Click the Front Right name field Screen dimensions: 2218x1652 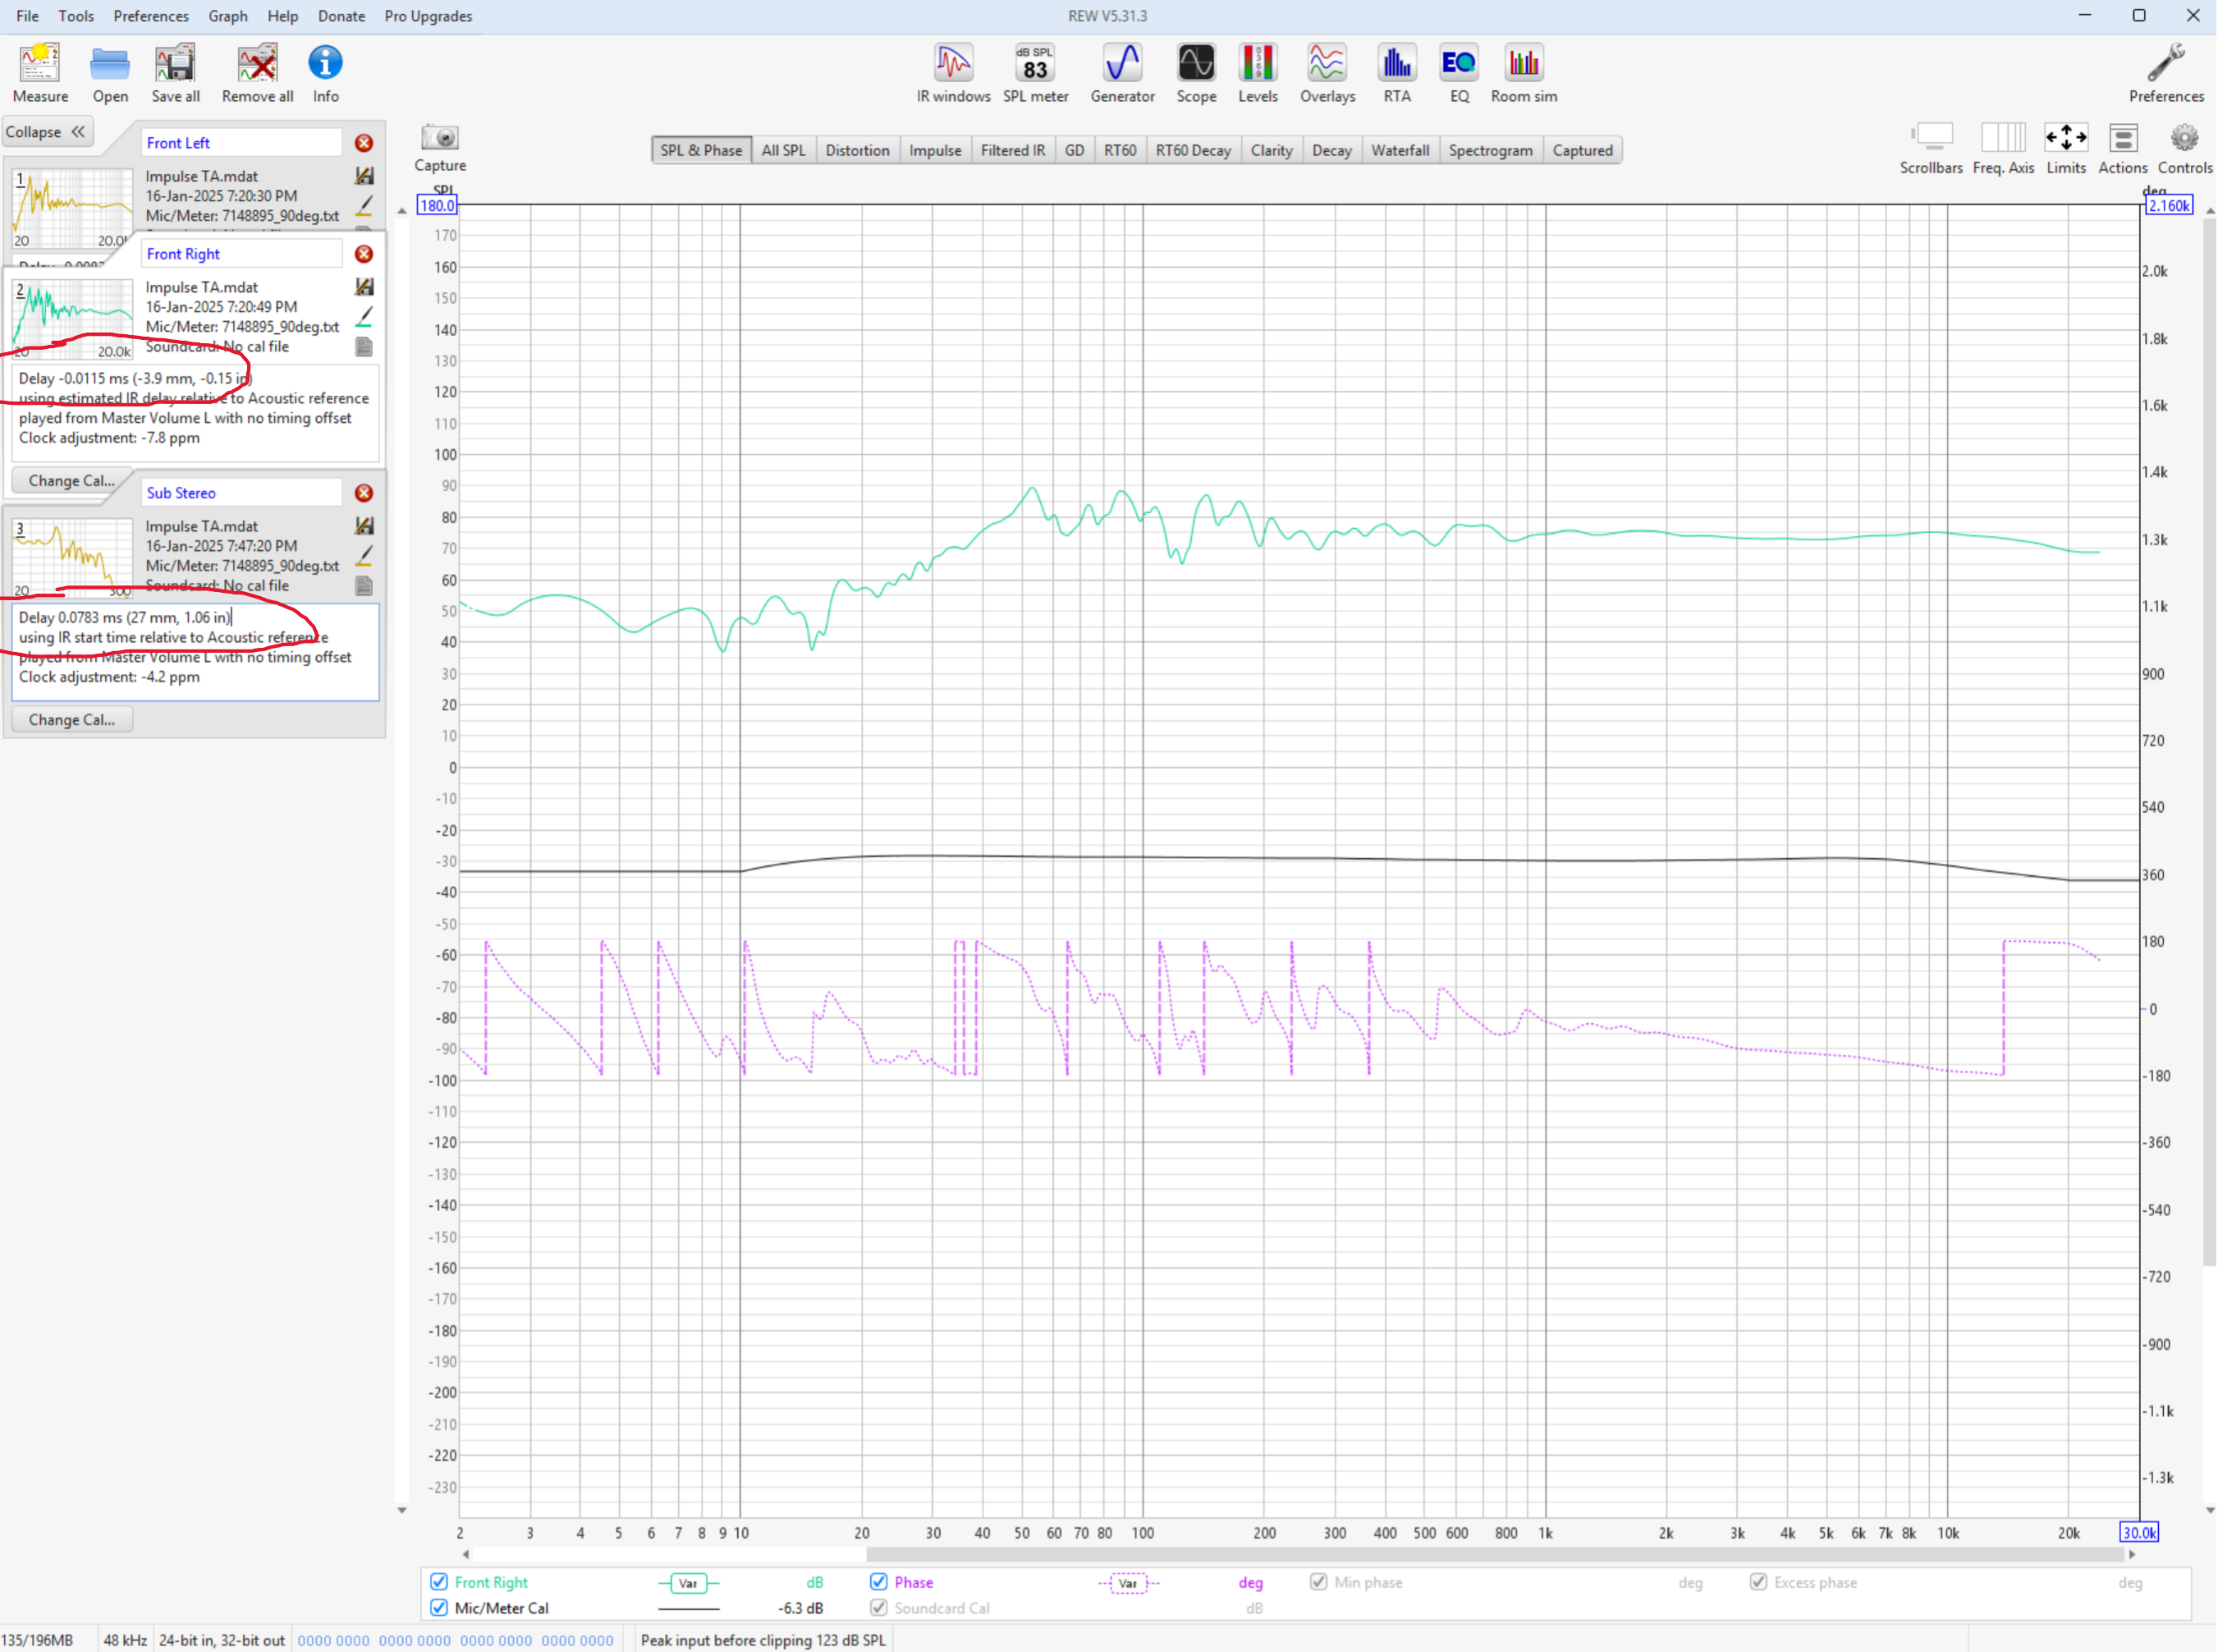coord(241,254)
